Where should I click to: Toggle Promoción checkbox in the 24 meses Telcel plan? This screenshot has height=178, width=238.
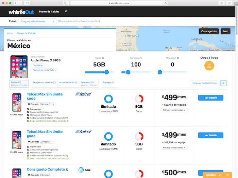pos(28,109)
